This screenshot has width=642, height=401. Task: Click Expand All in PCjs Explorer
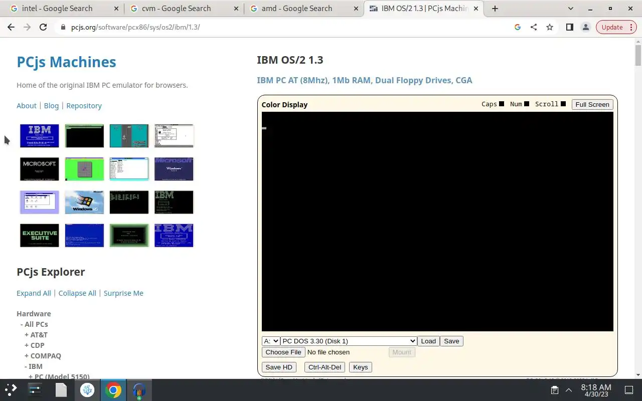34,293
